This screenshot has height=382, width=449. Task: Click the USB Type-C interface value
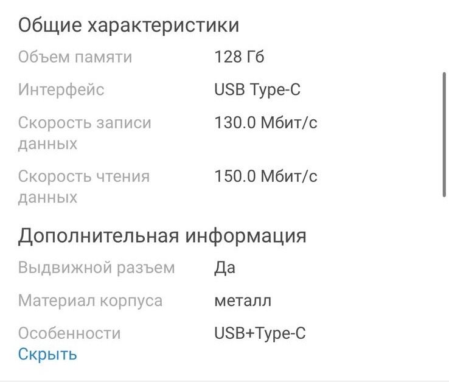pos(257,90)
